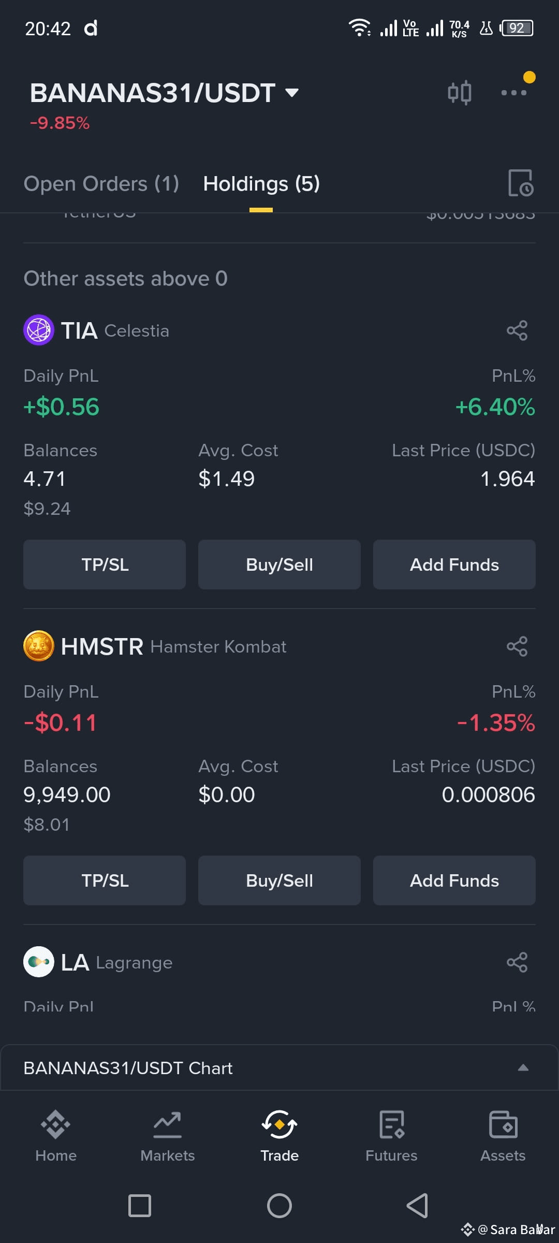
Task: Switch to the Open Orders (1) tab
Action: click(x=101, y=184)
